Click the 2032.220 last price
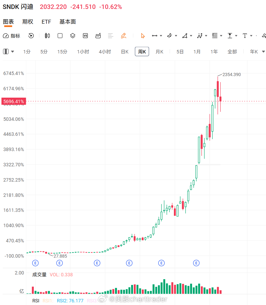 53,7
